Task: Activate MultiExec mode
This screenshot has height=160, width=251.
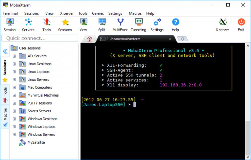Action: point(120,24)
